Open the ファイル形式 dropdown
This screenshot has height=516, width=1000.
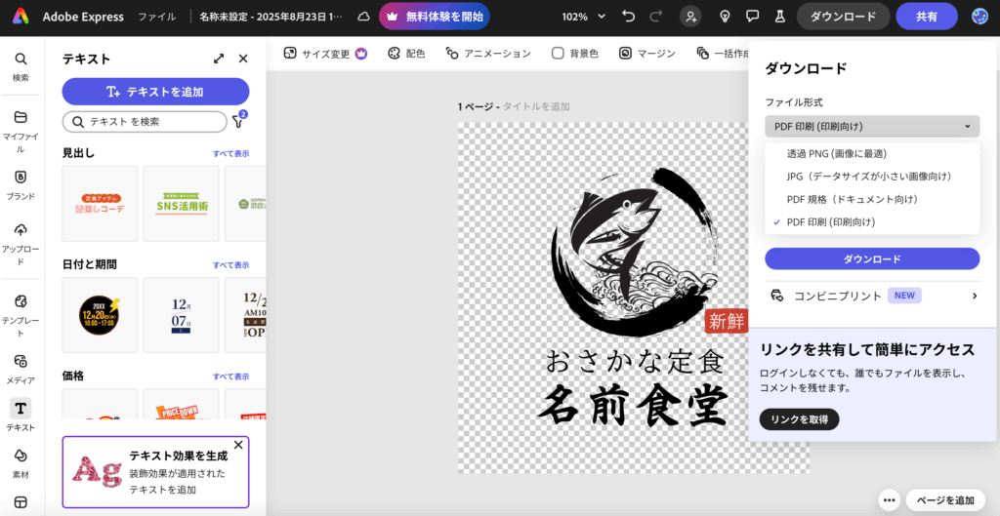coord(871,126)
